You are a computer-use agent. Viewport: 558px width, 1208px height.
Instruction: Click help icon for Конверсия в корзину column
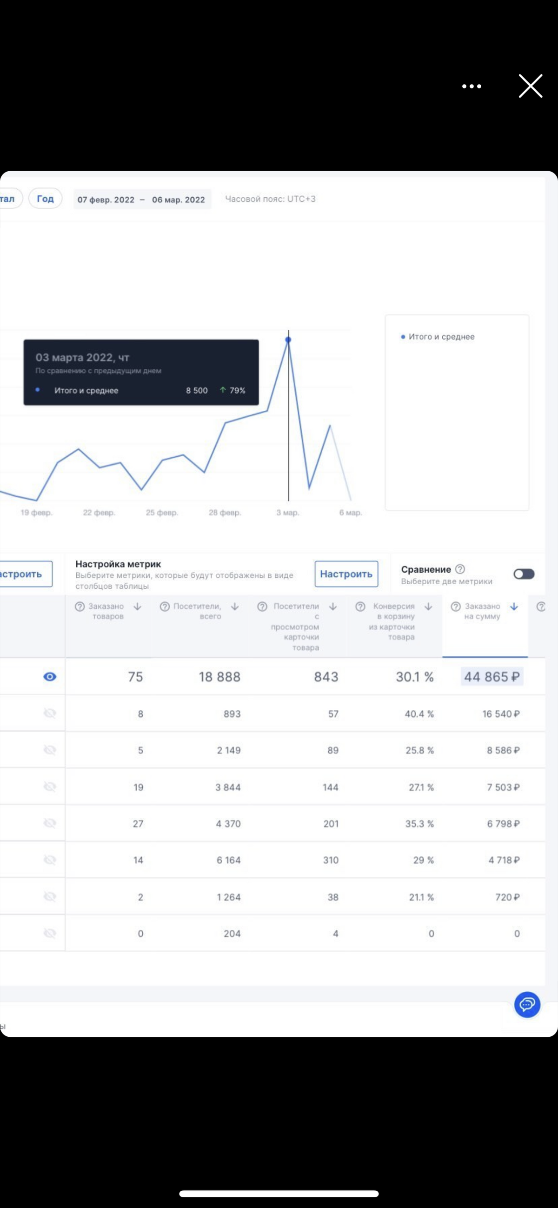[x=360, y=607]
